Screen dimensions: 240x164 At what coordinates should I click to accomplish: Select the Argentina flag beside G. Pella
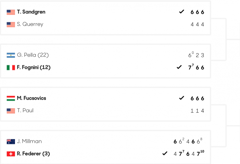click(x=11, y=55)
